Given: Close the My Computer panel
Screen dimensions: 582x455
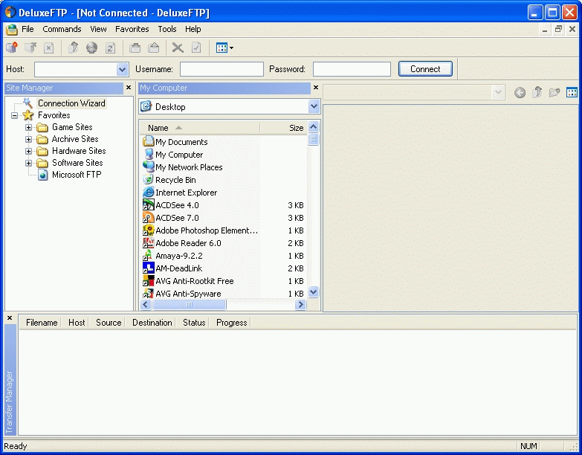Looking at the screenshot, I should point(315,88).
